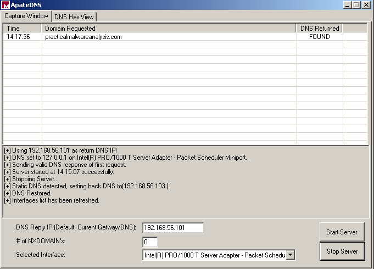
Task: Click the 'DNS Restored.' log line
Action: 28,193
